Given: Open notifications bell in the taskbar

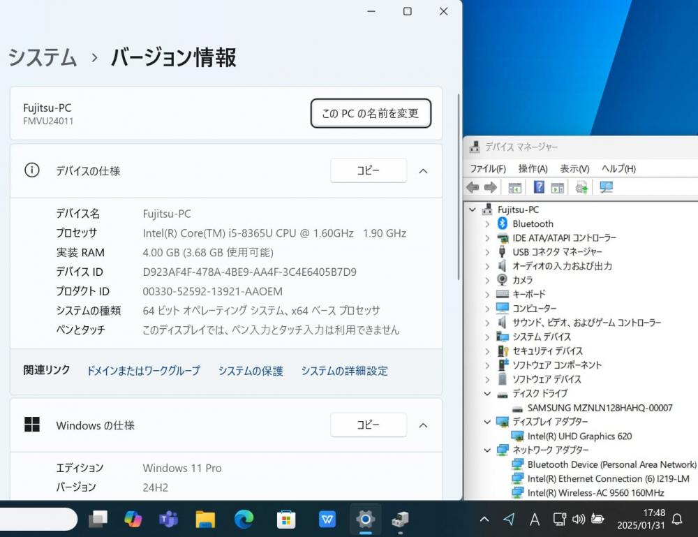Looking at the screenshot, I should click(x=677, y=519).
